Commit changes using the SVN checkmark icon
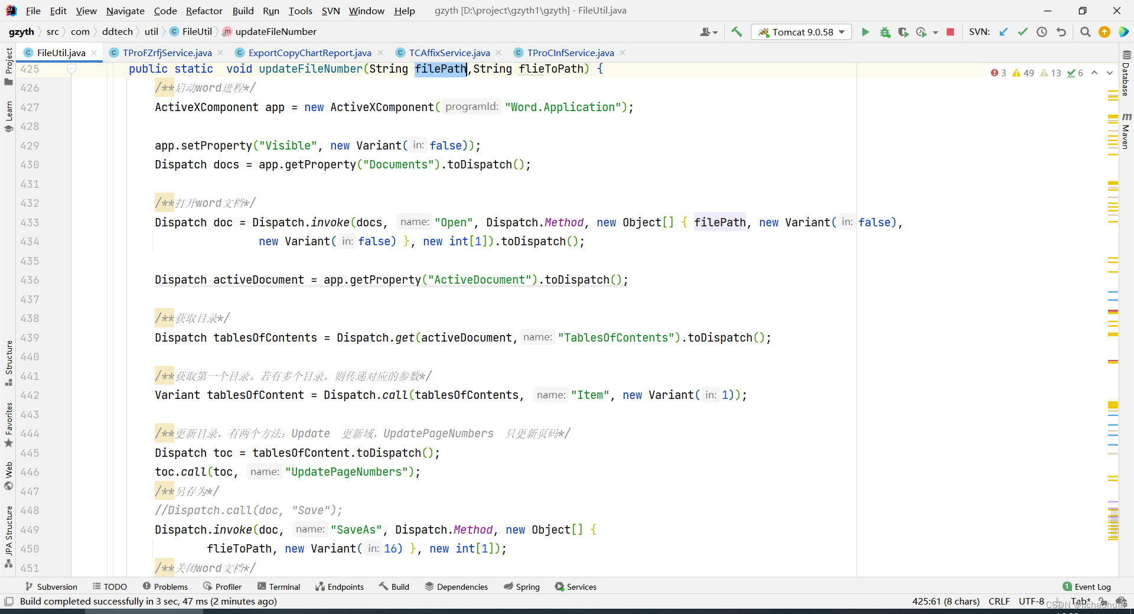1134x614 pixels. pyautogui.click(x=1023, y=32)
